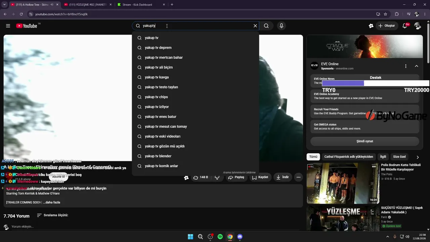Click the browser address bar URL
430x242 pixels.
(x=61, y=14)
